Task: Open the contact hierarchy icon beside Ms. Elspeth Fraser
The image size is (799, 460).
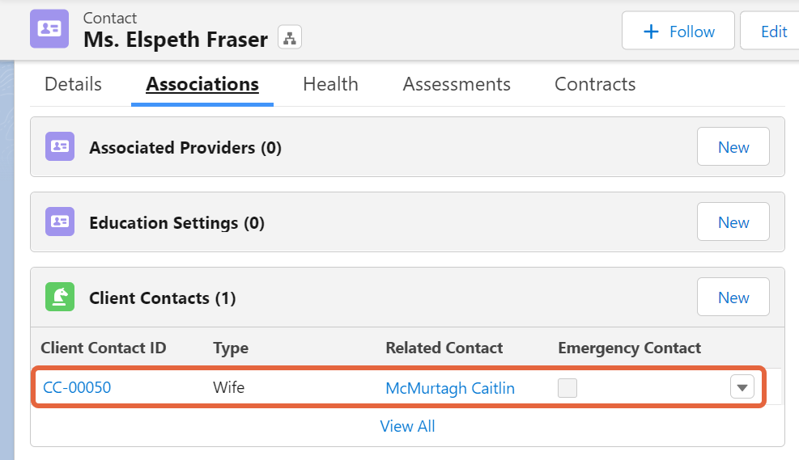Action: pos(290,38)
